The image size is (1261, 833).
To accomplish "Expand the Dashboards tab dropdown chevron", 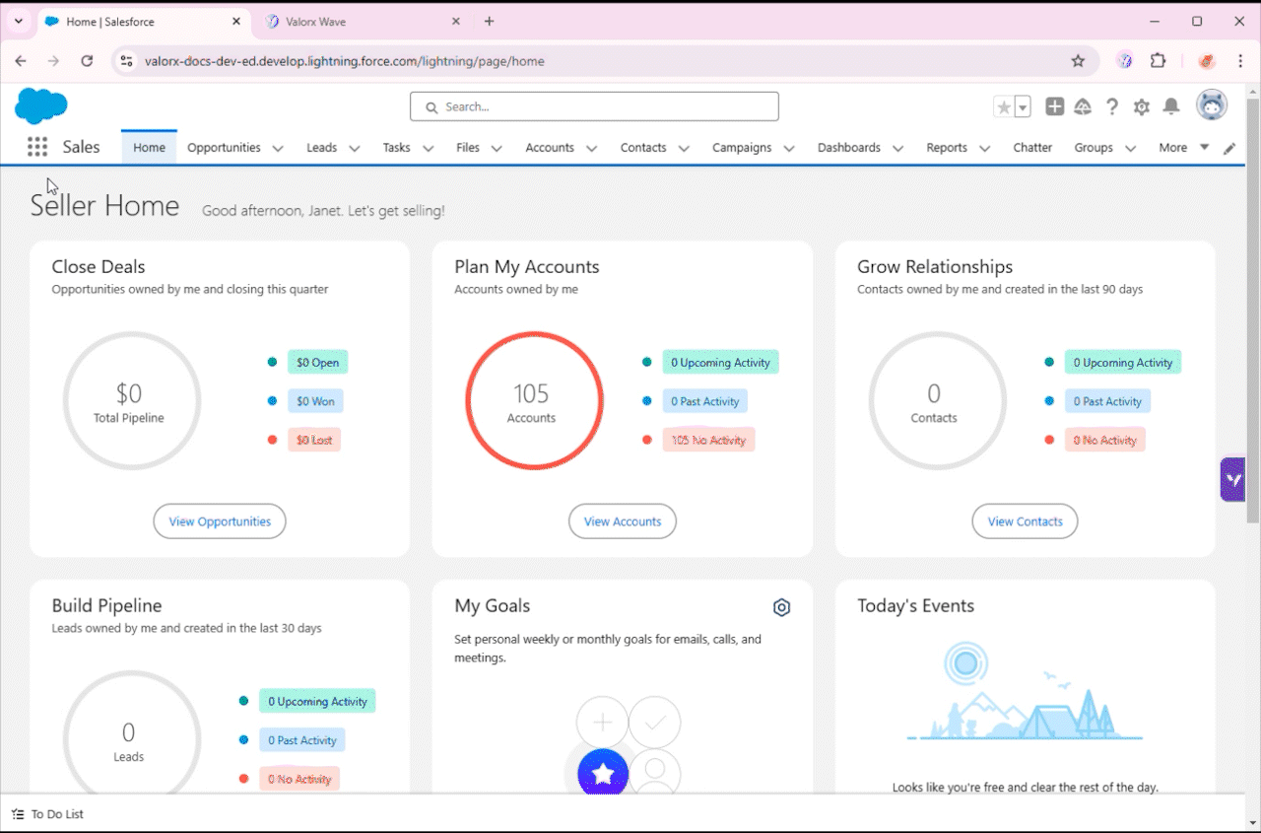I will point(897,148).
